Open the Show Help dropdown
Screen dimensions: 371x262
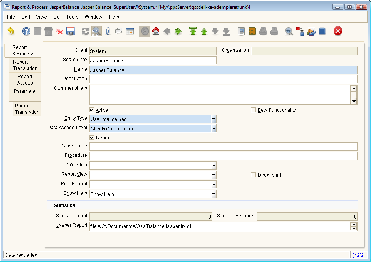[x=214, y=194]
